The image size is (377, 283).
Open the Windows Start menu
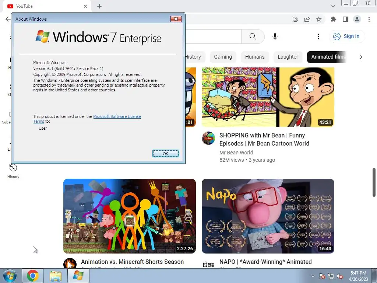(x=10, y=276)
